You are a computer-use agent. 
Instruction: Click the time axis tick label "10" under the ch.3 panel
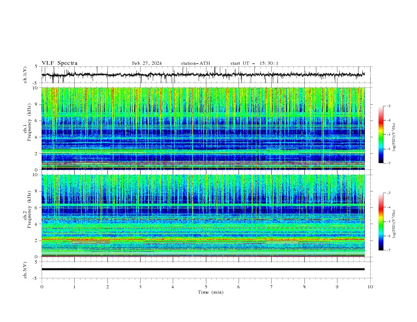pos(370,287)
